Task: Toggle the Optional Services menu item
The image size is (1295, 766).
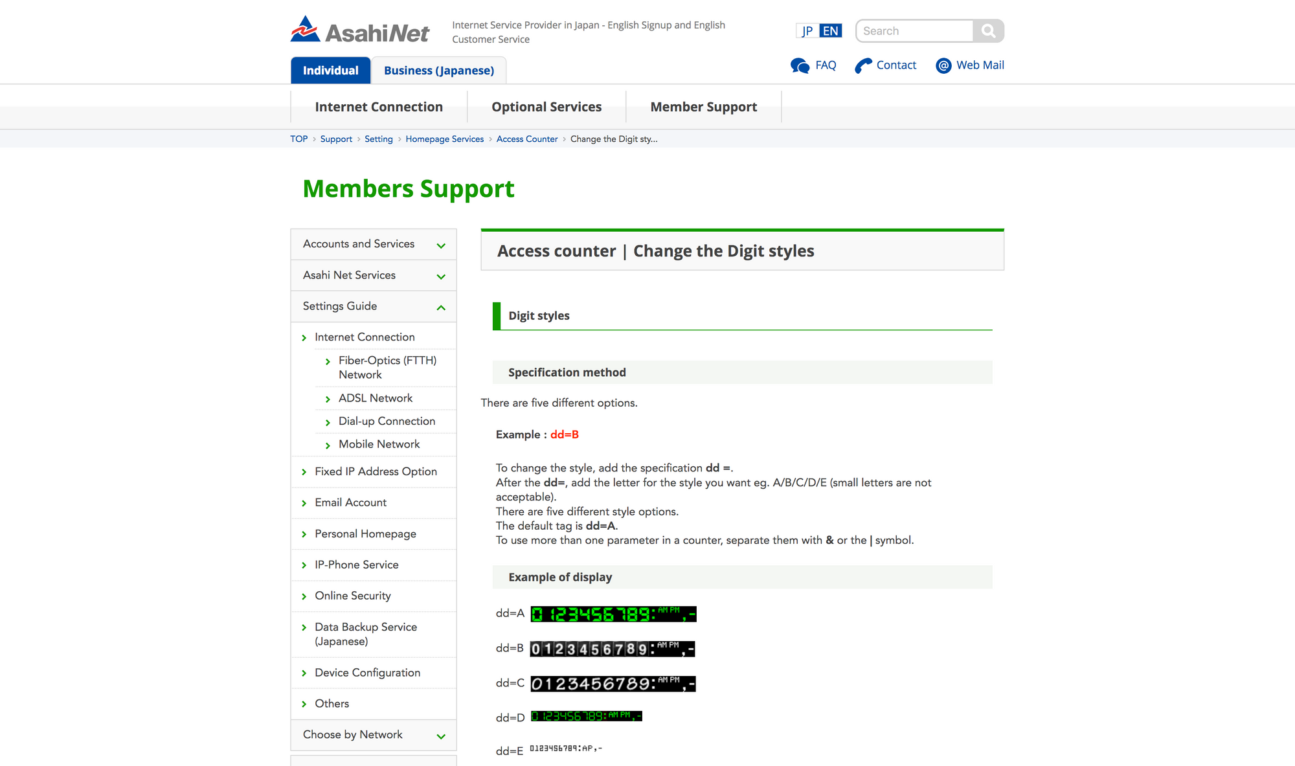Action: pos(545,107)
